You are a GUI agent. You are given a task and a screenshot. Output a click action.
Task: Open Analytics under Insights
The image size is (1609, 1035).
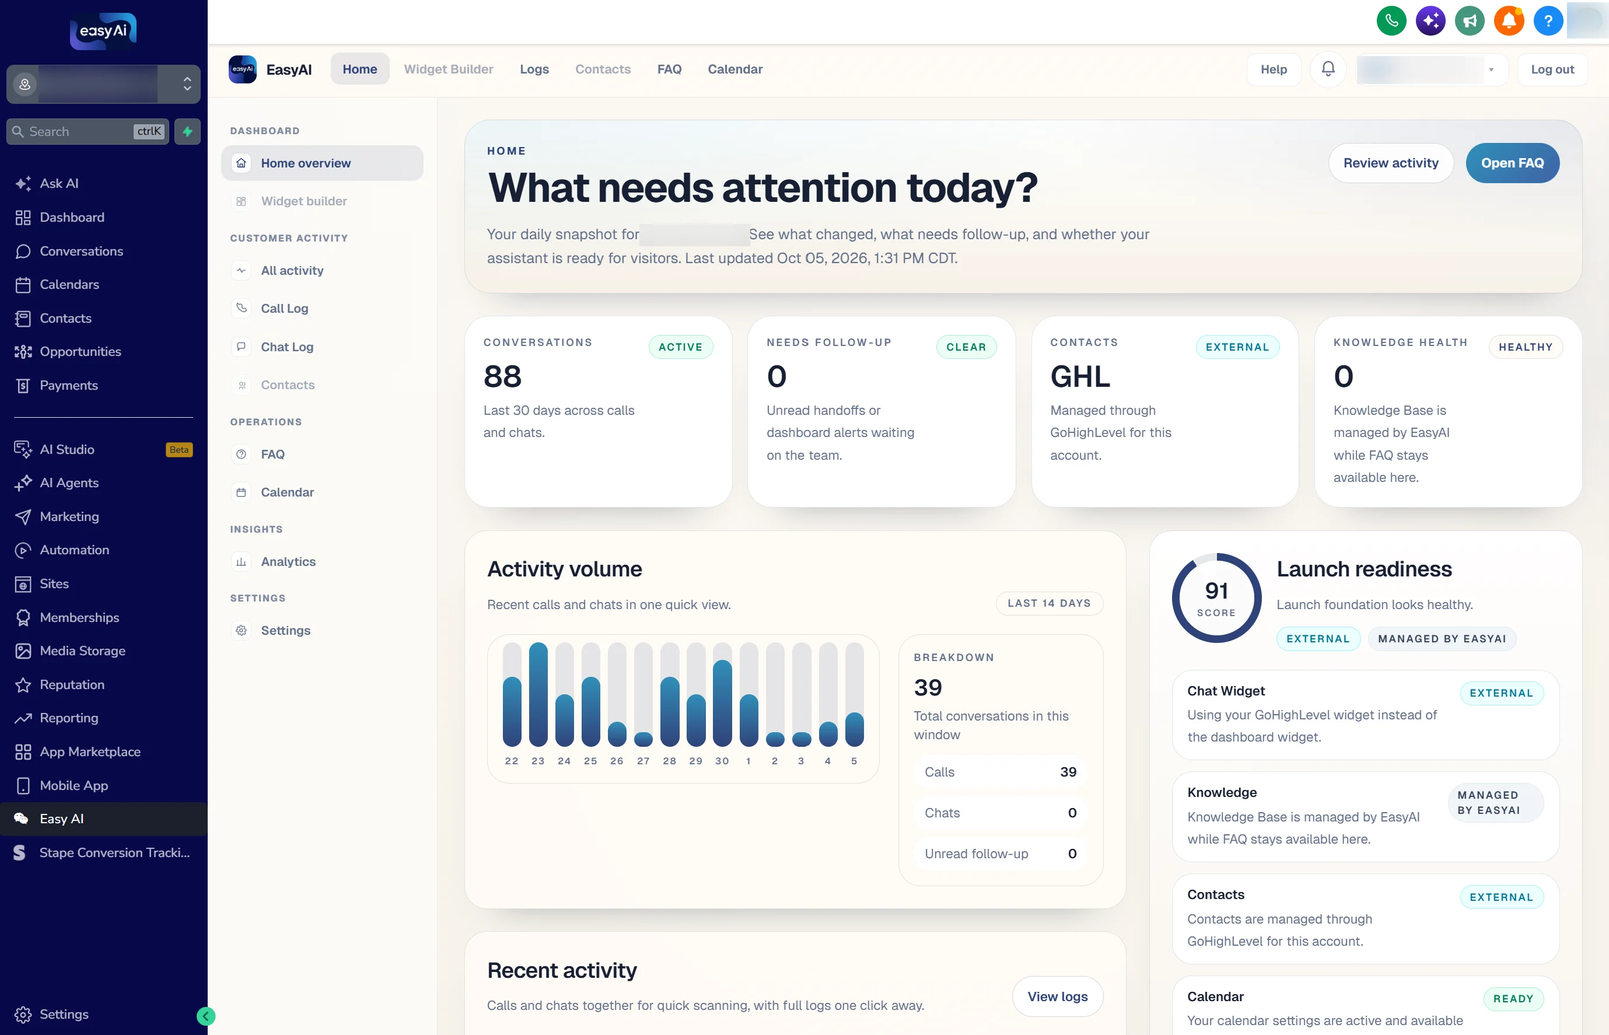[x=322, y=561]
